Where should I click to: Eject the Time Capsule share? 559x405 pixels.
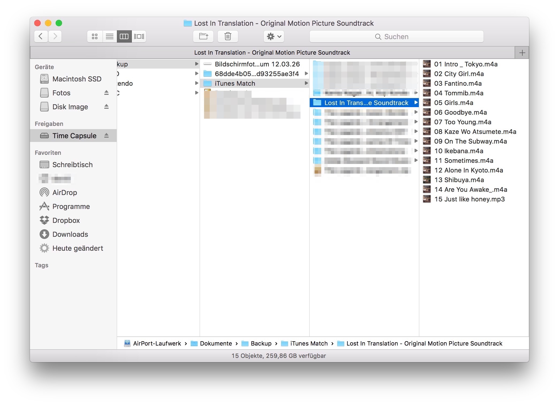tap(106, 136)
